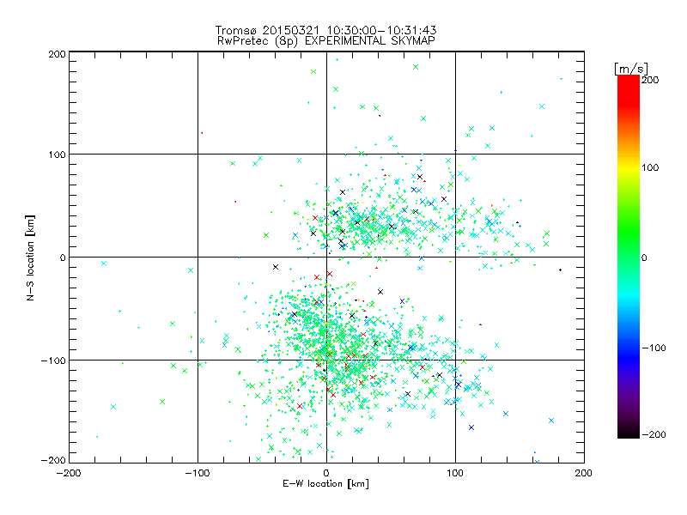Image resolution: width=687 pixels, height=515 pixels.
Task: Click the cyan X marker near E-W 175, N-S -160
Action: [x=551, y=421]
